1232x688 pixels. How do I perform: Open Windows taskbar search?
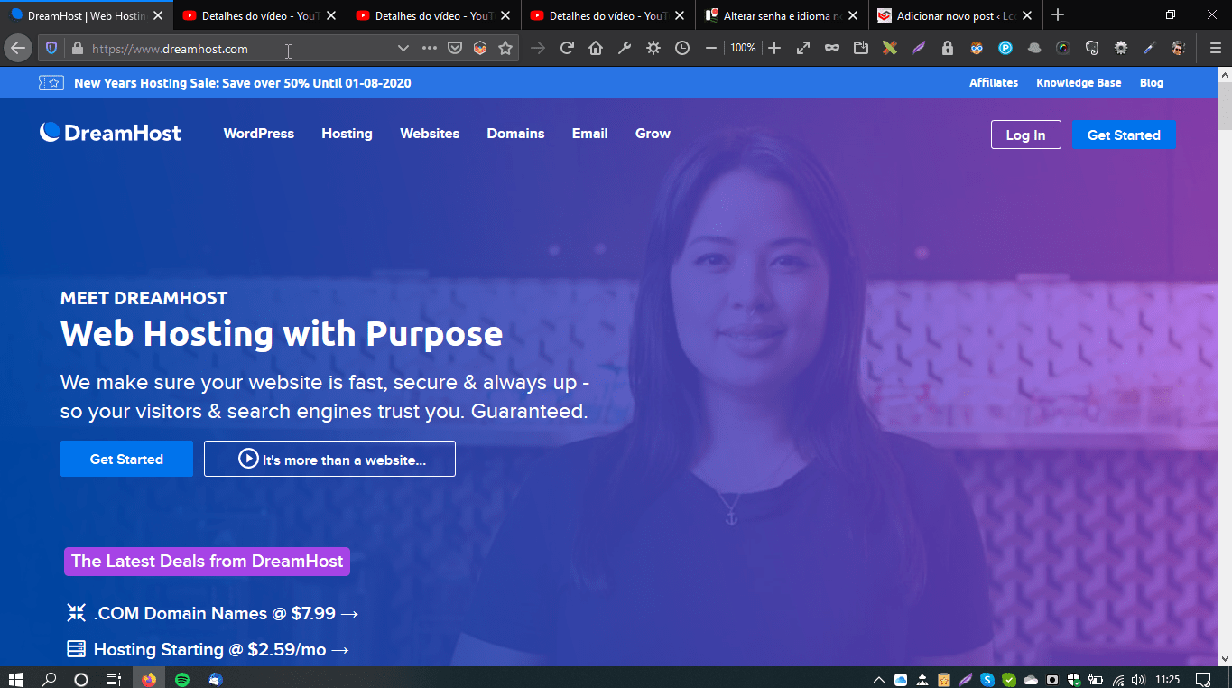click(x=49, y=679)
